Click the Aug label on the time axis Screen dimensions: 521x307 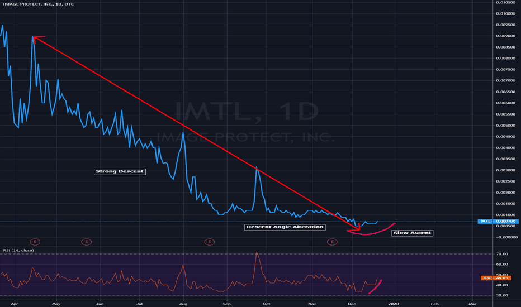pyautogui.click(x=183, y=304)
